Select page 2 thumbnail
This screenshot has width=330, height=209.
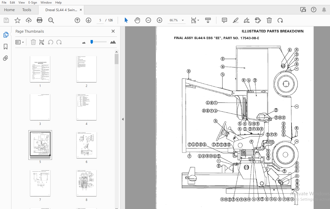[x=86, y=69]
